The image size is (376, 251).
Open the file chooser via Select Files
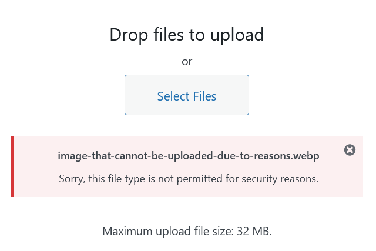187,95
